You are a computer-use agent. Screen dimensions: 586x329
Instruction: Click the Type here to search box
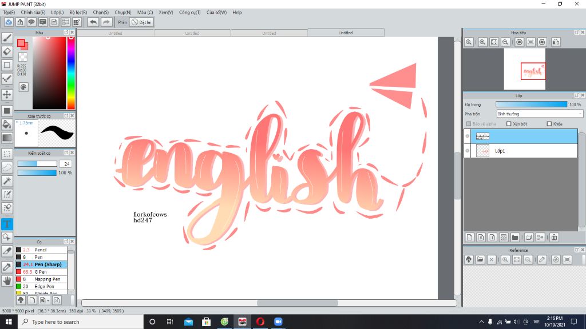point(80,322)
